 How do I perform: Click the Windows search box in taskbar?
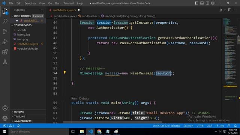38,132
